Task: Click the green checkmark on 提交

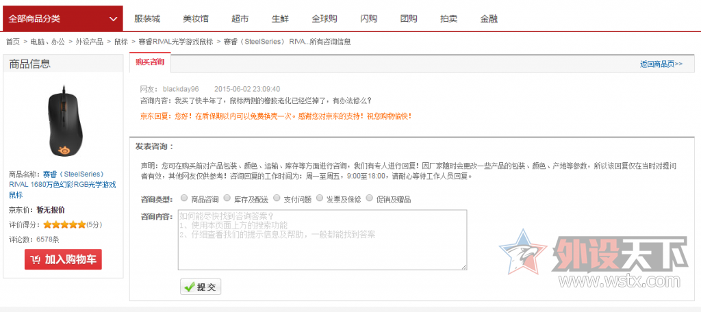Action: tap(189, 287)
